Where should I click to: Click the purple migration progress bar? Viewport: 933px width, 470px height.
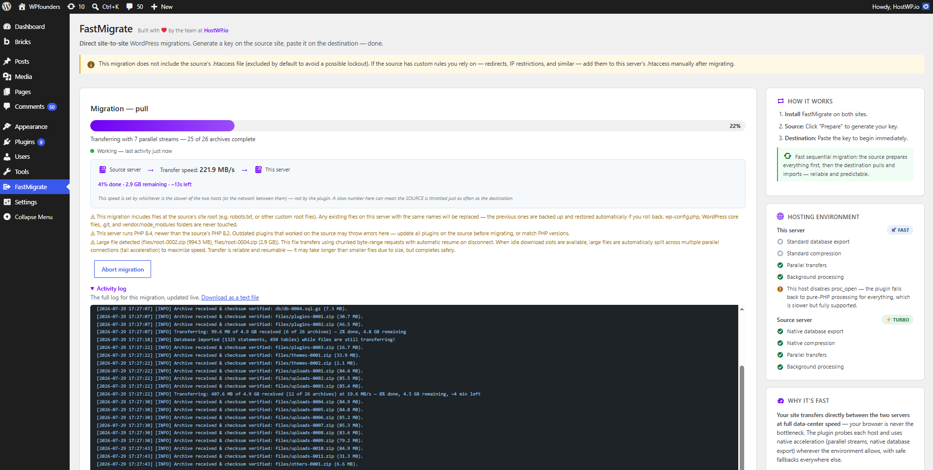(162, 126)
